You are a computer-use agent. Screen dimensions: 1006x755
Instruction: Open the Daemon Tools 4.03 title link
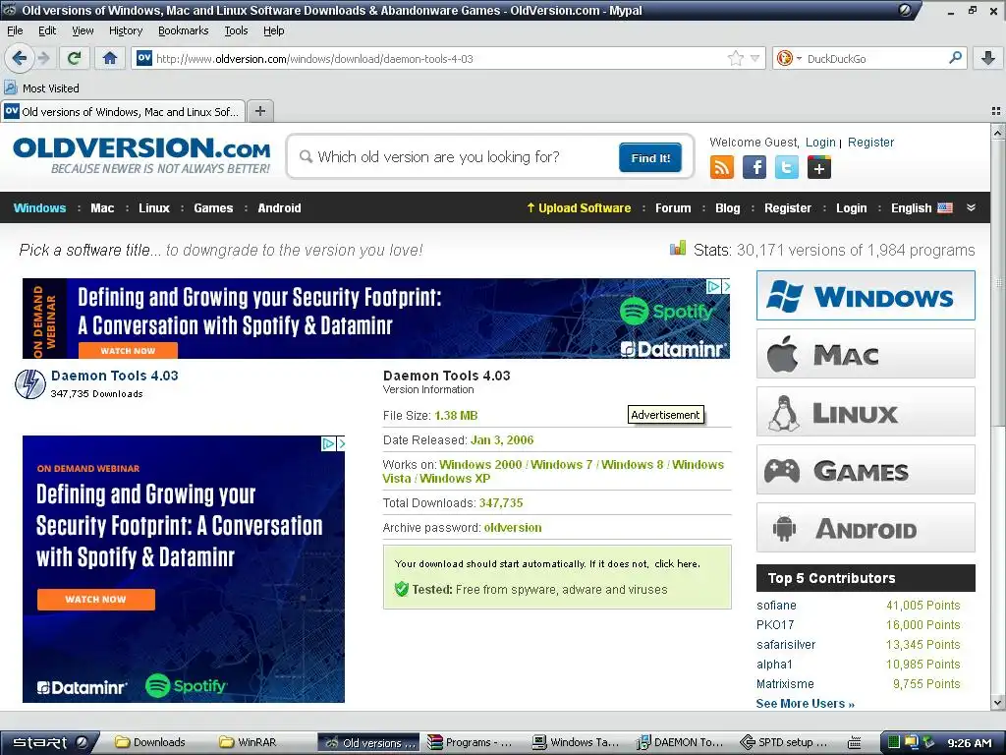point(115,376)
